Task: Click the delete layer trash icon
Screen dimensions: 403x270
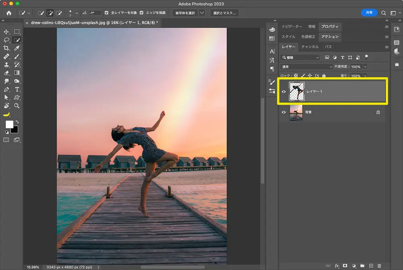Action: pyautogui.click(x=379, y=266)
